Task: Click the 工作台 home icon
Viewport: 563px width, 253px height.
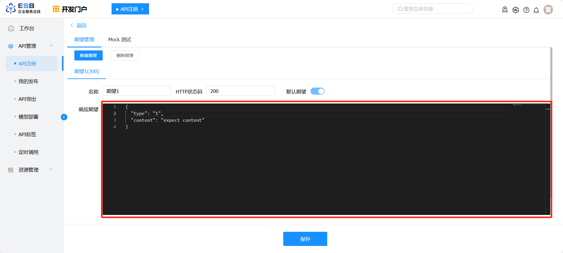Action: click(11, 28)
